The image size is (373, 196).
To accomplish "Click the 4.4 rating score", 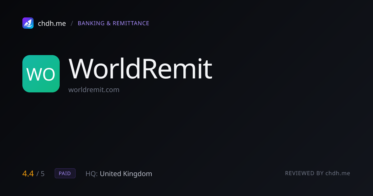I will [x=28, y=174].
